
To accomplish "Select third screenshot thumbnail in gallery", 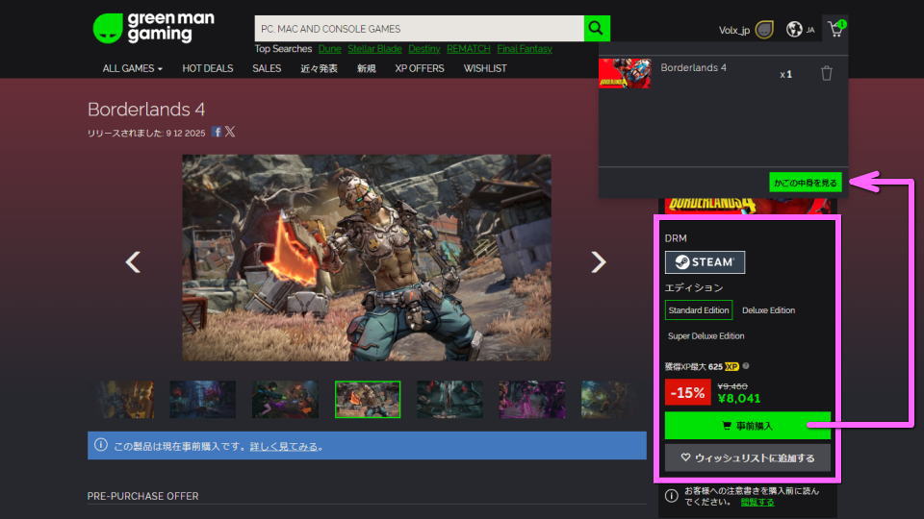I will click(x=285, y=400).
